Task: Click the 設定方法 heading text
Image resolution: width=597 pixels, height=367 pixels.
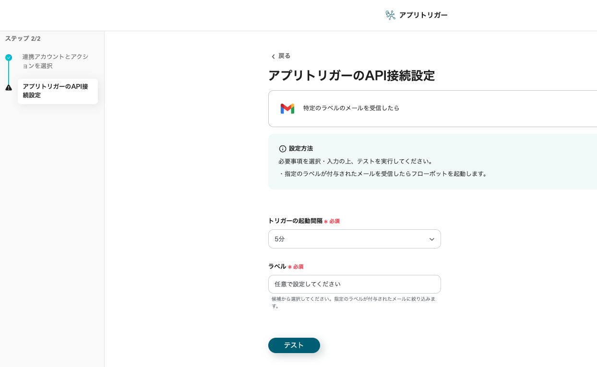Action: pos(301,149)
